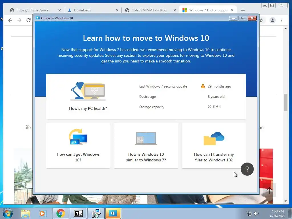Click the Chrome scrollbar down arrow
Image resolution: width=292 pixels, height=219 pixels.
coord(285,201)
